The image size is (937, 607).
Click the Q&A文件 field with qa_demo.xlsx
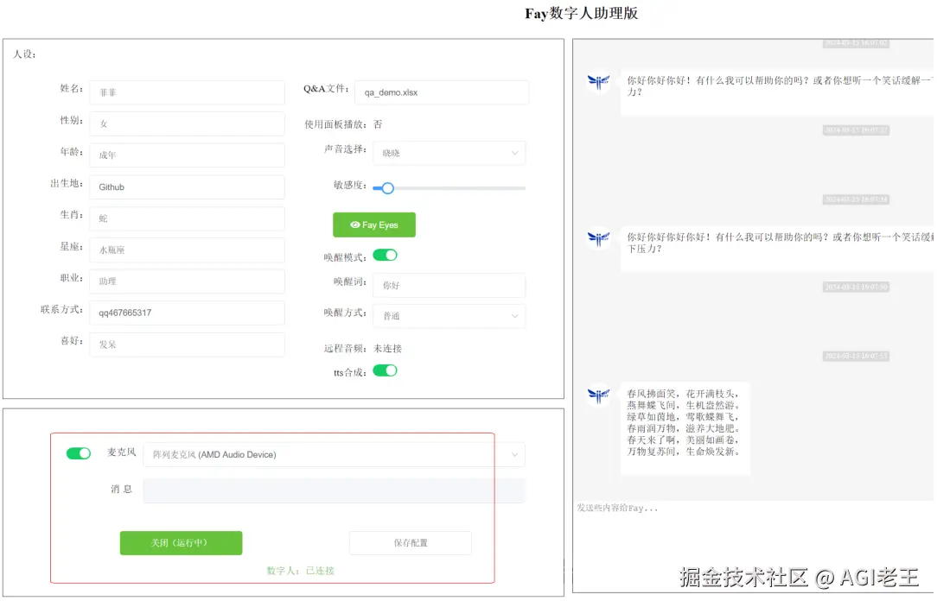pyautogui.click(x=442, y=92)
